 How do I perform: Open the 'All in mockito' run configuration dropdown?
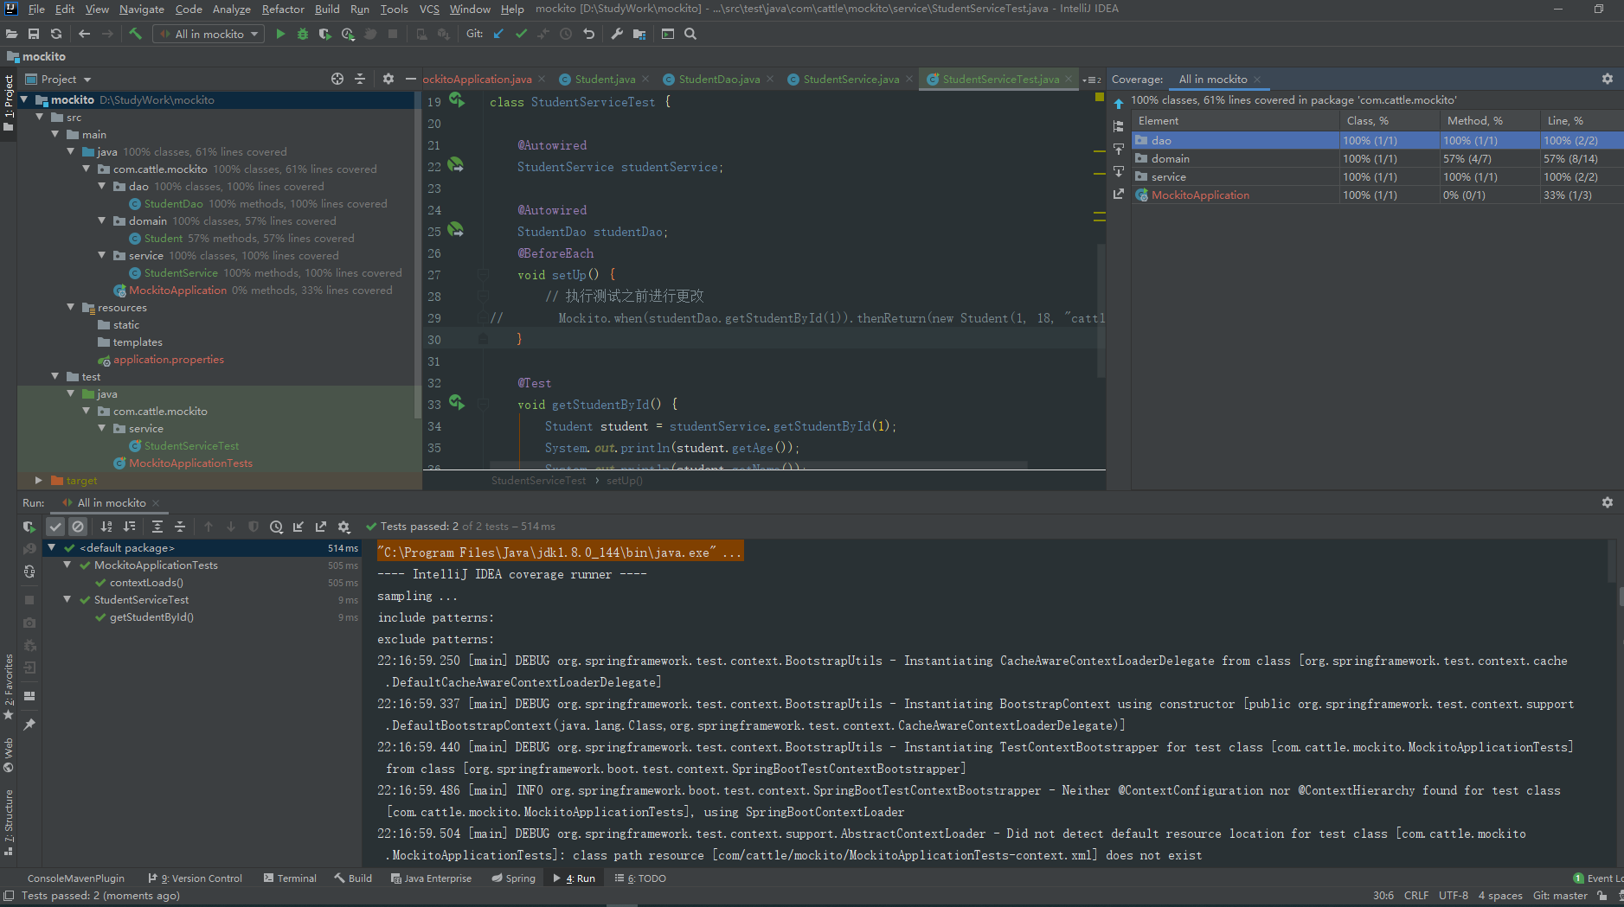[209, 34]
